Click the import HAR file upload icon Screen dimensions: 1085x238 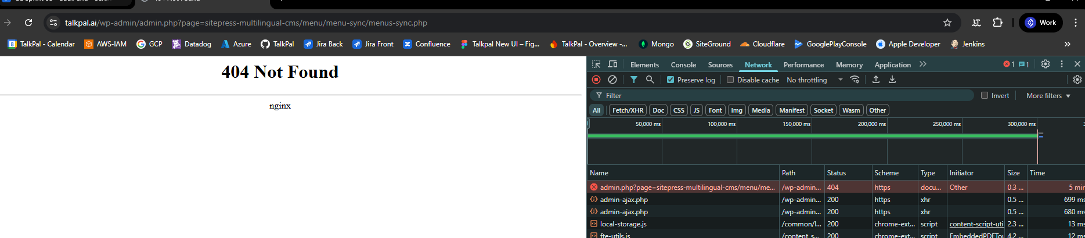[876, 80]
